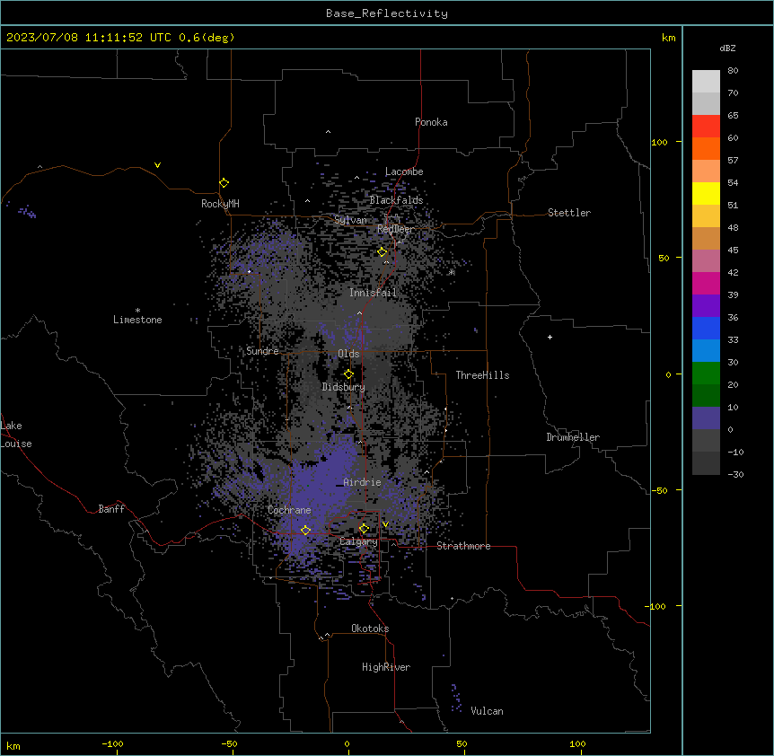Click the Calgary city label
Screen dimensions: 774x756
358,541
